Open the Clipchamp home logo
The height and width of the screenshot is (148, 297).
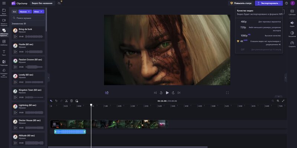[20, 3]
